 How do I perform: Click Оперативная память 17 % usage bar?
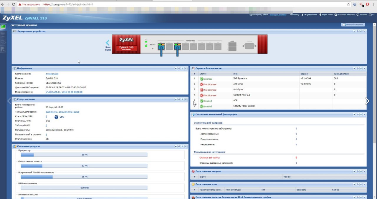[x=84, y=166]
